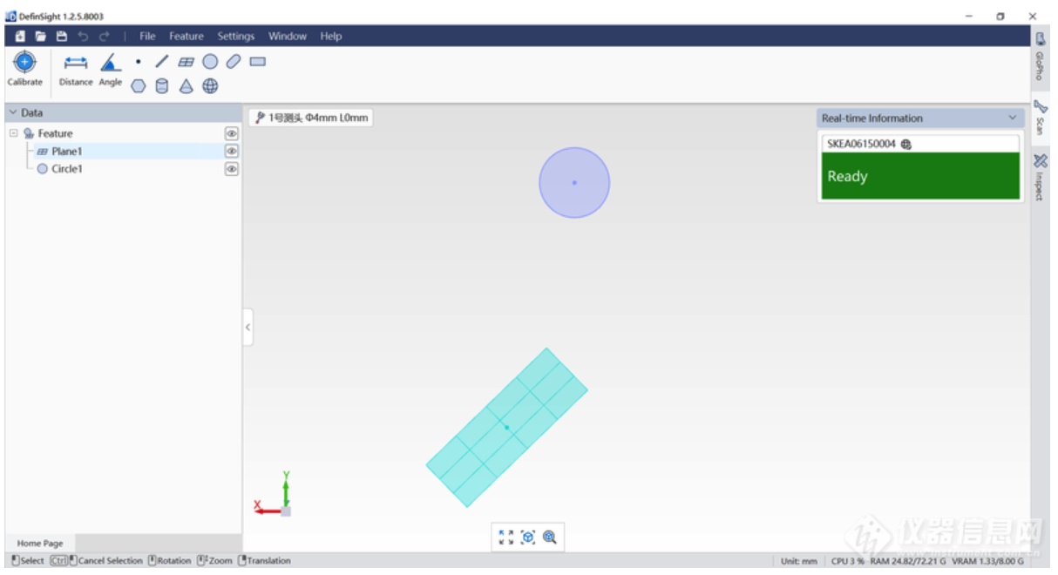Toggle visibility of Plane1

232,151
